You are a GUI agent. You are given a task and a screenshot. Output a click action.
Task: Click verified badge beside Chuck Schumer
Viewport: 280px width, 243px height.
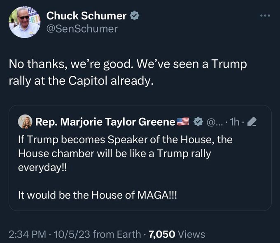(x=134, y=16)
